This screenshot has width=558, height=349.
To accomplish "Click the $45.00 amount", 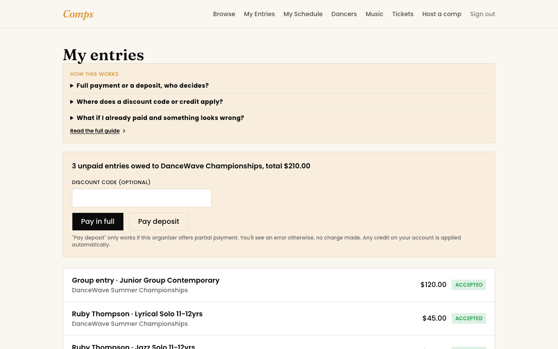I will point(434,318).
